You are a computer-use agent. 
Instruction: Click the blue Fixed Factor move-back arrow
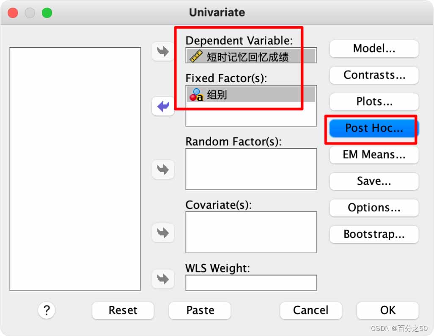pyautogui.click(x=163, y=106)
